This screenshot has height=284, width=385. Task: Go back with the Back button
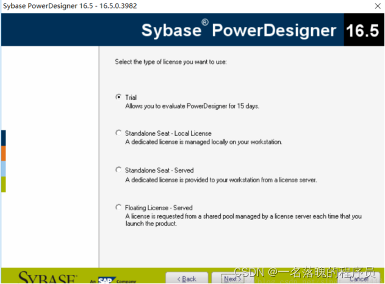(187, 279)
